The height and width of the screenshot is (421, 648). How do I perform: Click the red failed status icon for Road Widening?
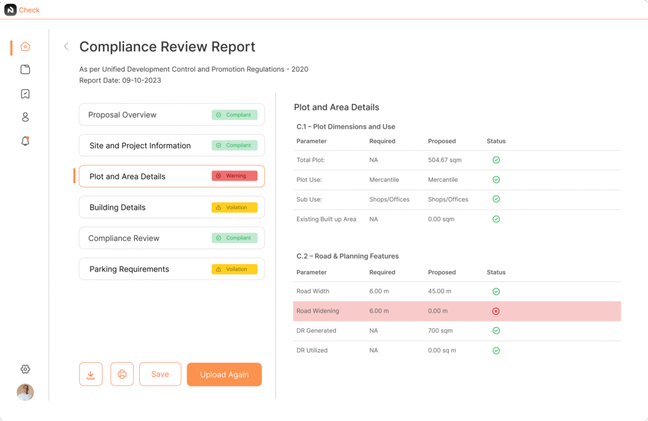point(496,311)
